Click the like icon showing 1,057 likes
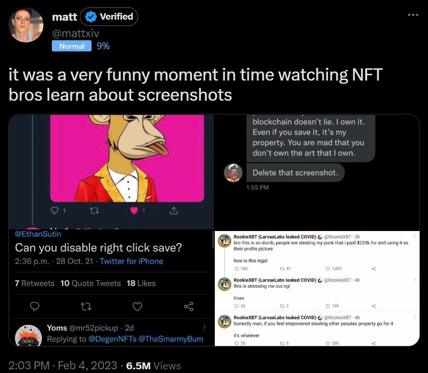 328,269
